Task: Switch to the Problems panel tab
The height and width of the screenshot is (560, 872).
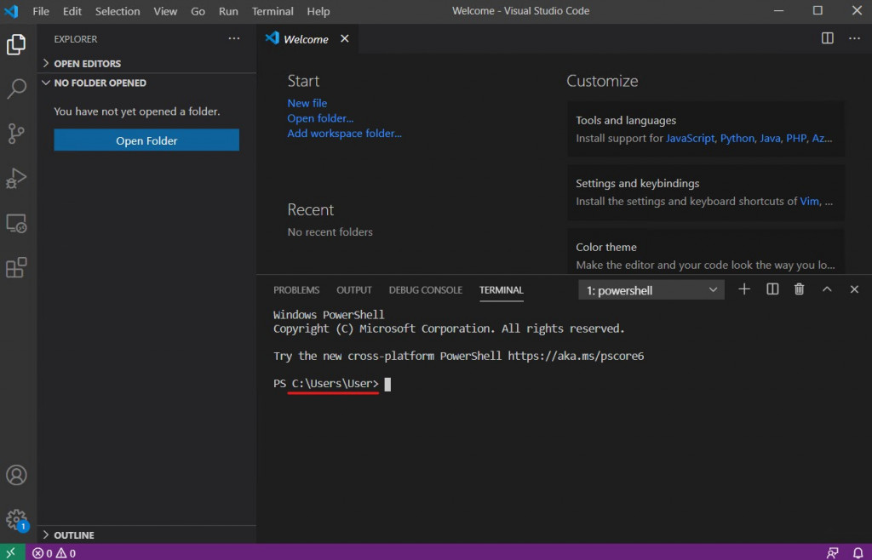Action: pos(296,290)
